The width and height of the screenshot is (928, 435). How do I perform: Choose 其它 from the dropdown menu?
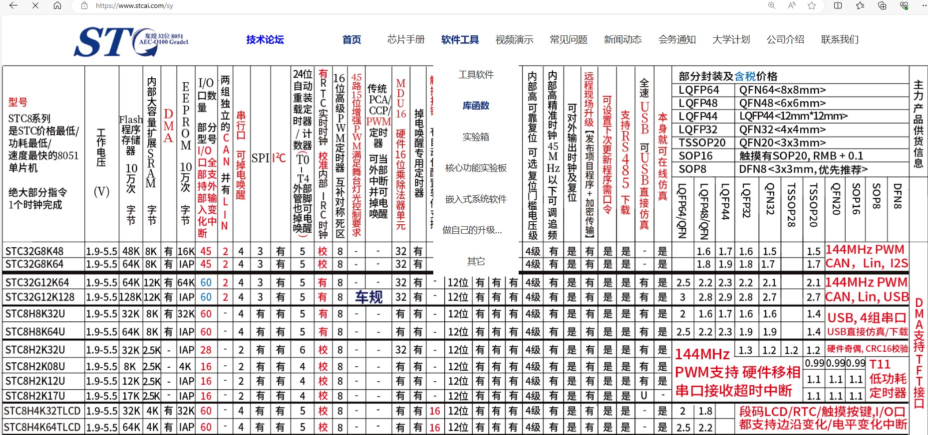[x=476, y=262]
